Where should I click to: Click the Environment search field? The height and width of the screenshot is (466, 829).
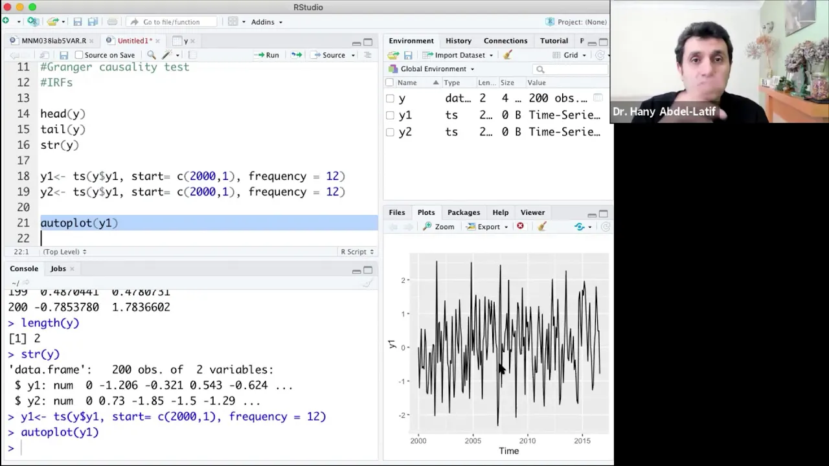[x=570, y=69]
